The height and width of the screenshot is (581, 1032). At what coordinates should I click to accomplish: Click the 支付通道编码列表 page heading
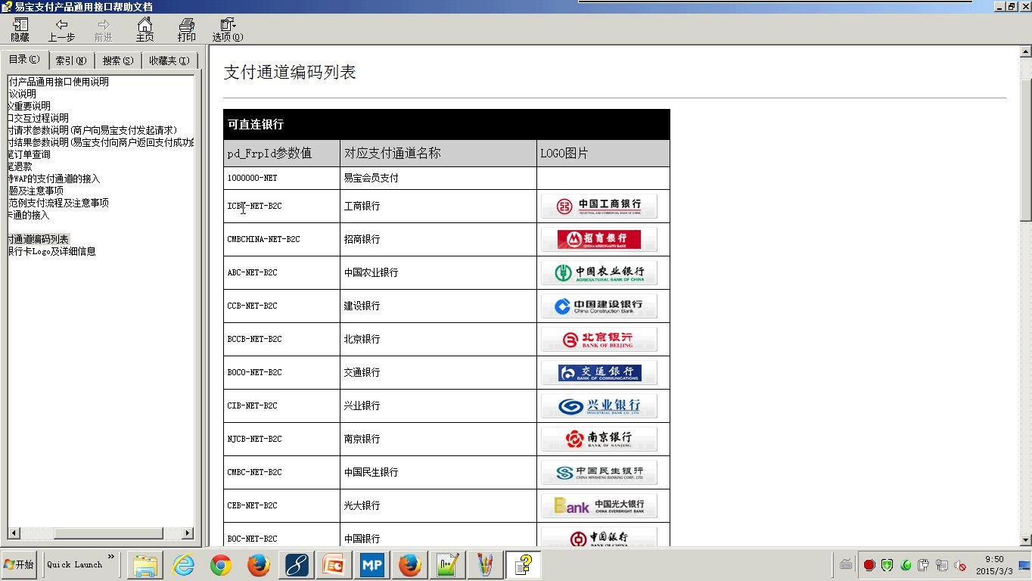(x=290, y=73)
